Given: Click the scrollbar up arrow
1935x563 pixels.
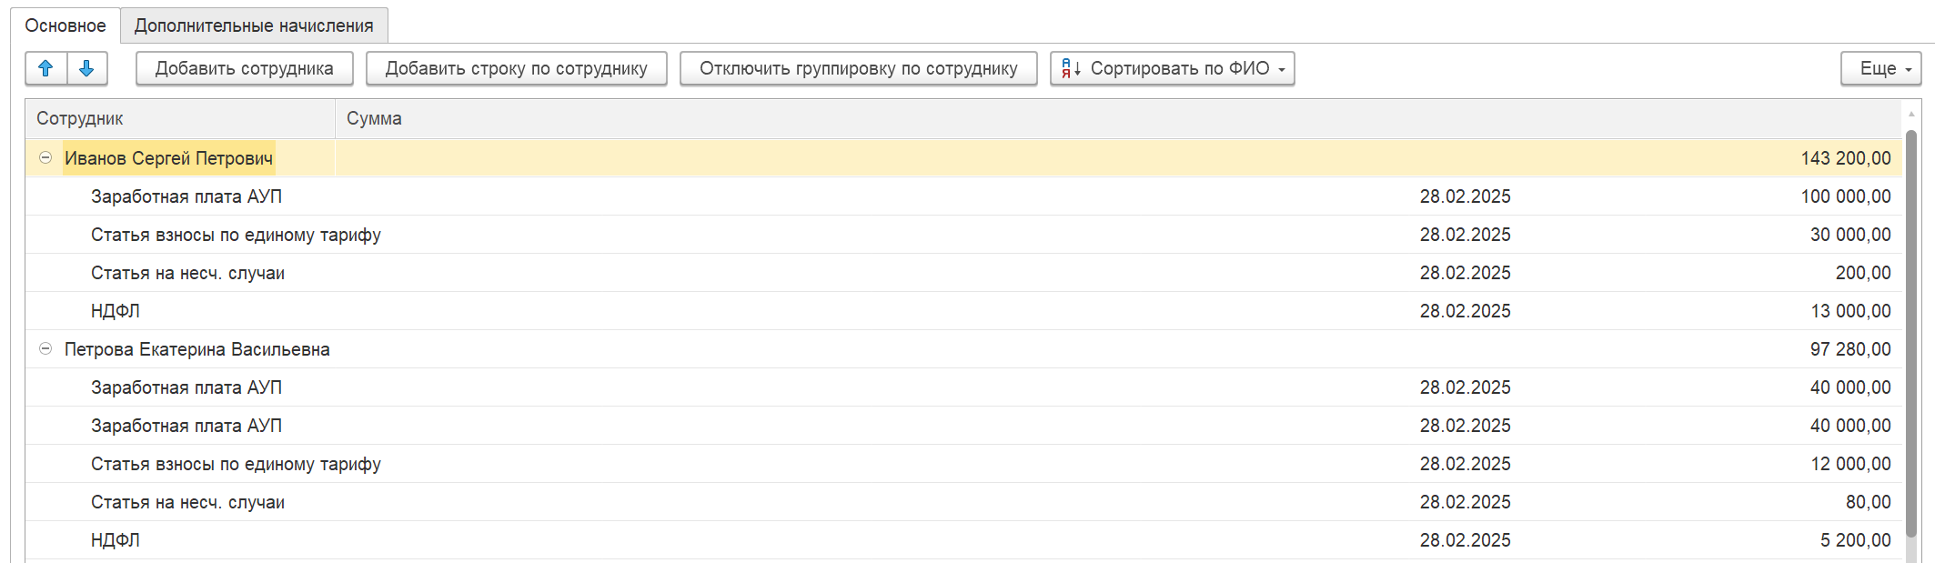Looking at the screenshot, I should click(1911, 114).
